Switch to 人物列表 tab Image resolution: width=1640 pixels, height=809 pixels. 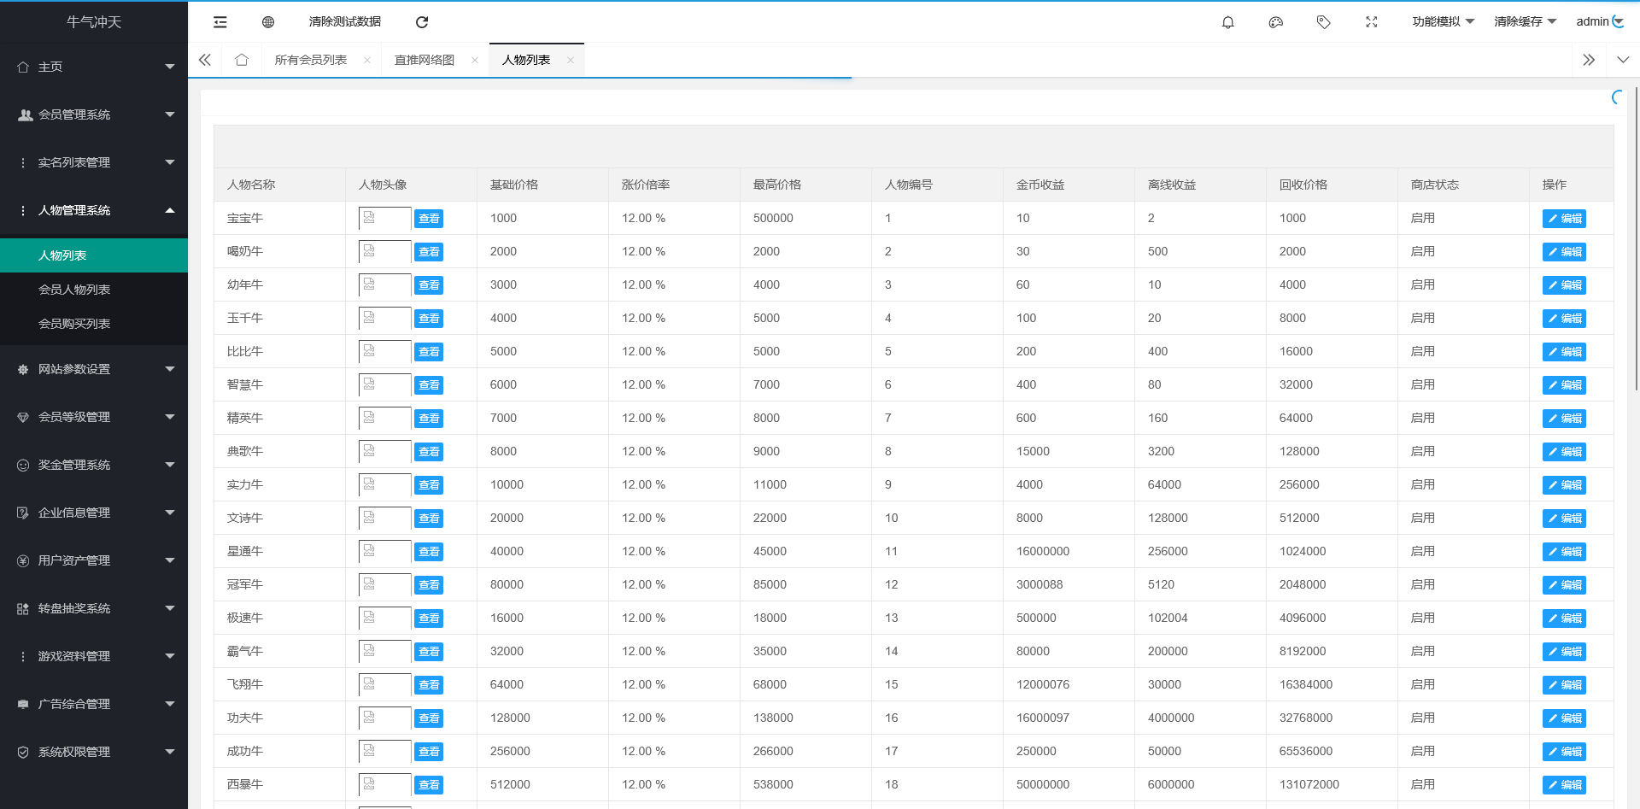[x=526, y=60]
